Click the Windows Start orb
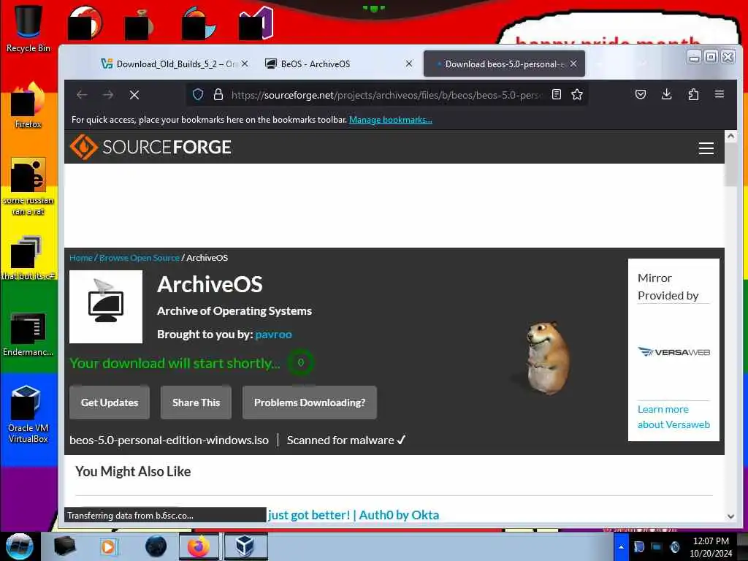The image size is (748, 561). tap(19, 546)
